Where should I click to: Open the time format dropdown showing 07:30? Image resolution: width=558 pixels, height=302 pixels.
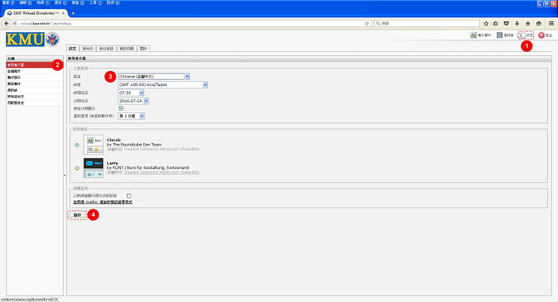tap(131, 93)
